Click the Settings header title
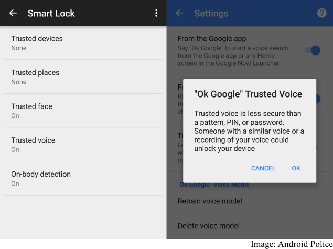 point(211,13)
